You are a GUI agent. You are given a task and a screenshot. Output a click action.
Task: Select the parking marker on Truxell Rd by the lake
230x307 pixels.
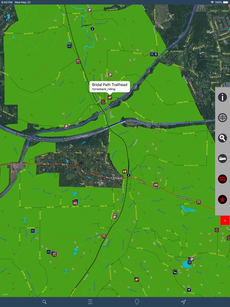[192, 259]
